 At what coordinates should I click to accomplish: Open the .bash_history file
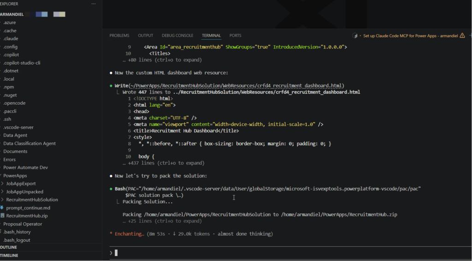click(17, 232)
